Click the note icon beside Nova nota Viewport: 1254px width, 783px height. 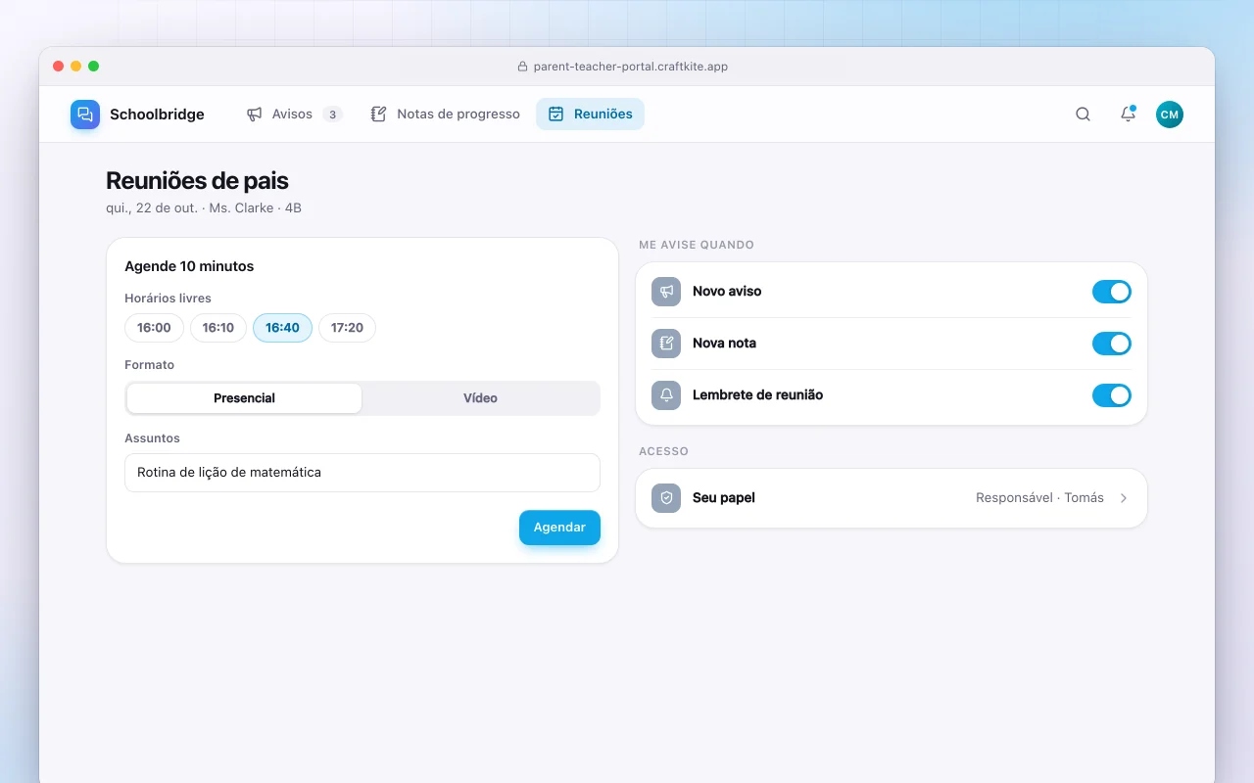coord(666,344)
